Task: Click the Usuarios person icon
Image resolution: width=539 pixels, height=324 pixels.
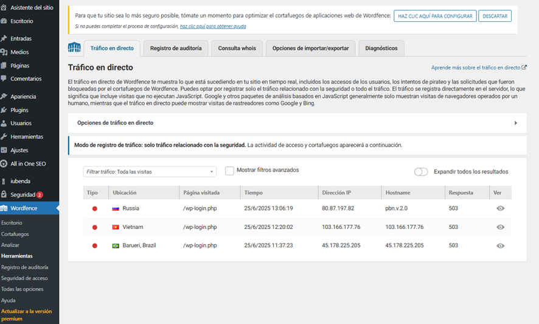Action: pyautogui.click(x=4, y=123)
